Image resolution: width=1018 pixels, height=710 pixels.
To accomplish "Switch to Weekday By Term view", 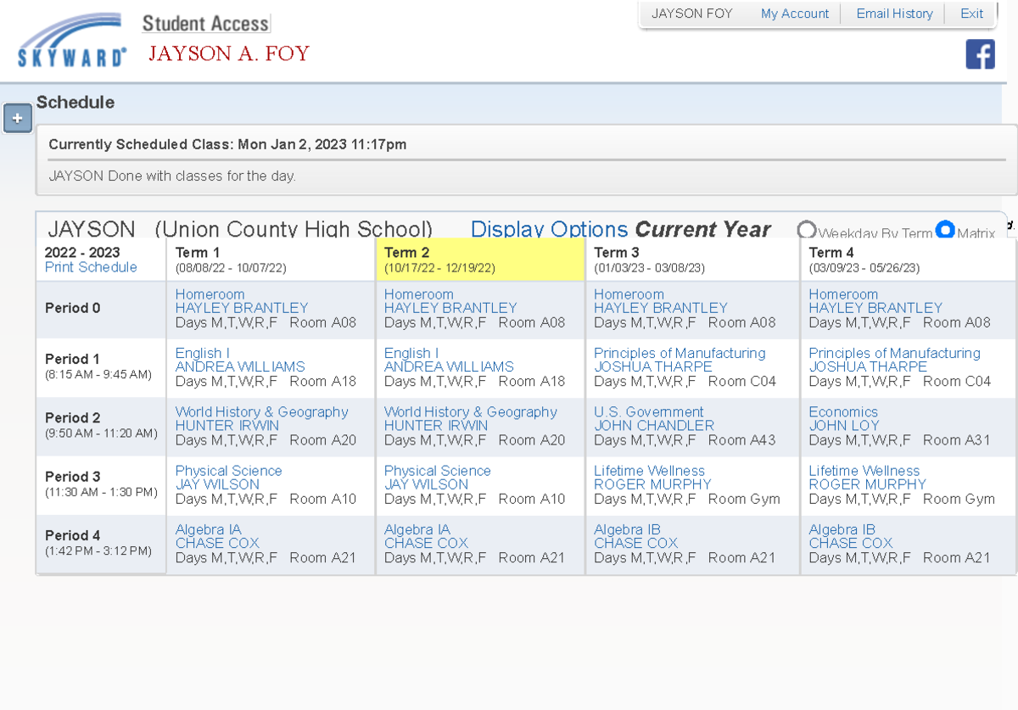I will pos(806,229).
